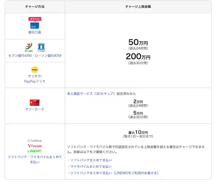
Task: Click the チャージ方法 column header
Action: pos(35,7)
